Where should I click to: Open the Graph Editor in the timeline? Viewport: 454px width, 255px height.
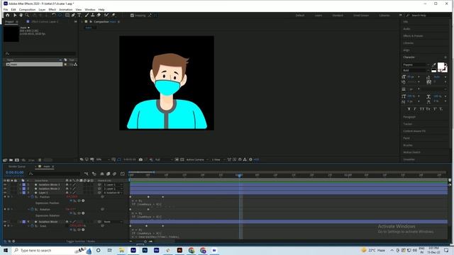123,174
